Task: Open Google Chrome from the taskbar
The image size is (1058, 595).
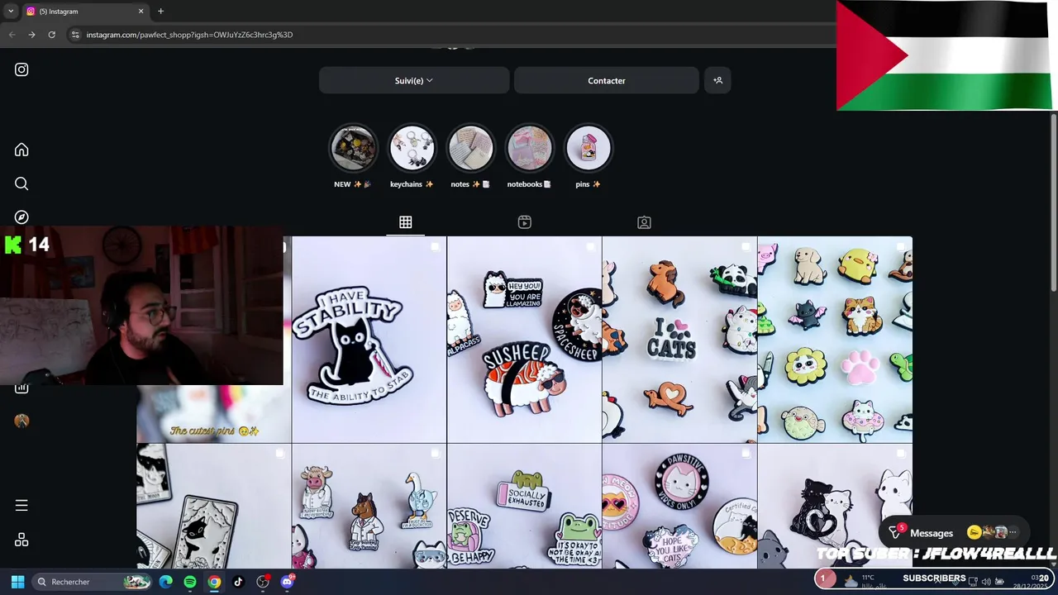Action: 214,582
